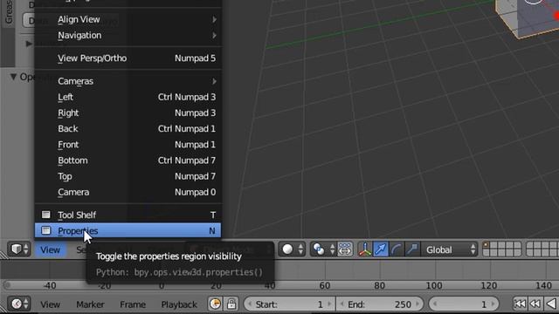Select the Front view entry
This screenshot has height=314, width=559.
click(128, 145)
